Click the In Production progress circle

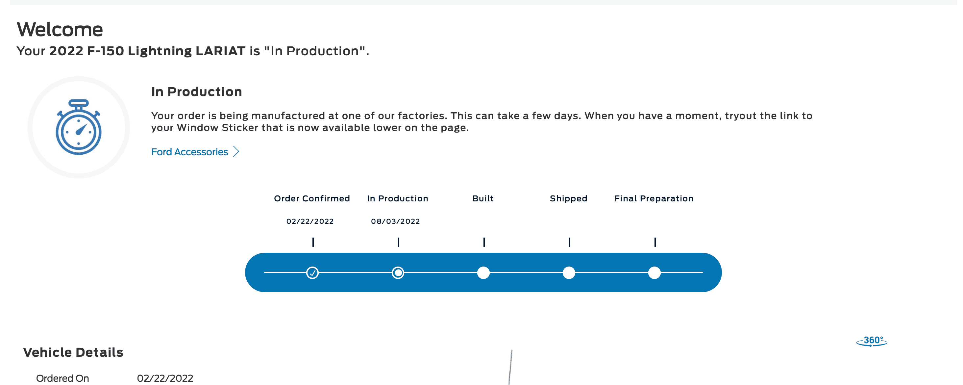pos(398,273)
